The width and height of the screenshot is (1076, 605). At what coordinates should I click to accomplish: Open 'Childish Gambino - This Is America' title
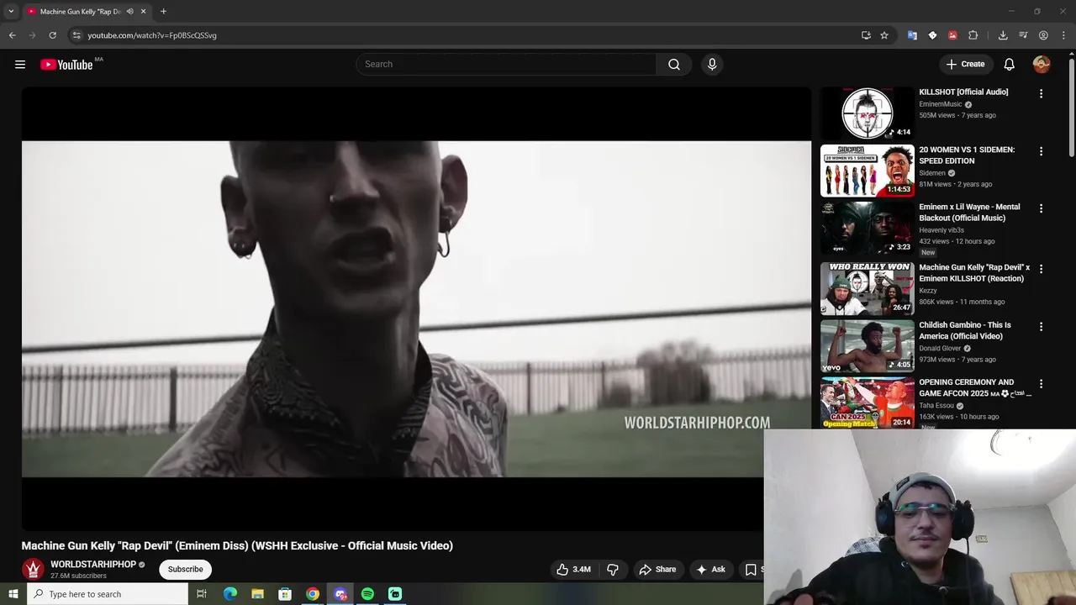click(965, 330)
